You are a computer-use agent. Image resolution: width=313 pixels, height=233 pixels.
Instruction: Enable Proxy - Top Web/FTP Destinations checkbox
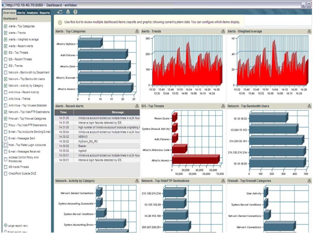coord(6,125)
